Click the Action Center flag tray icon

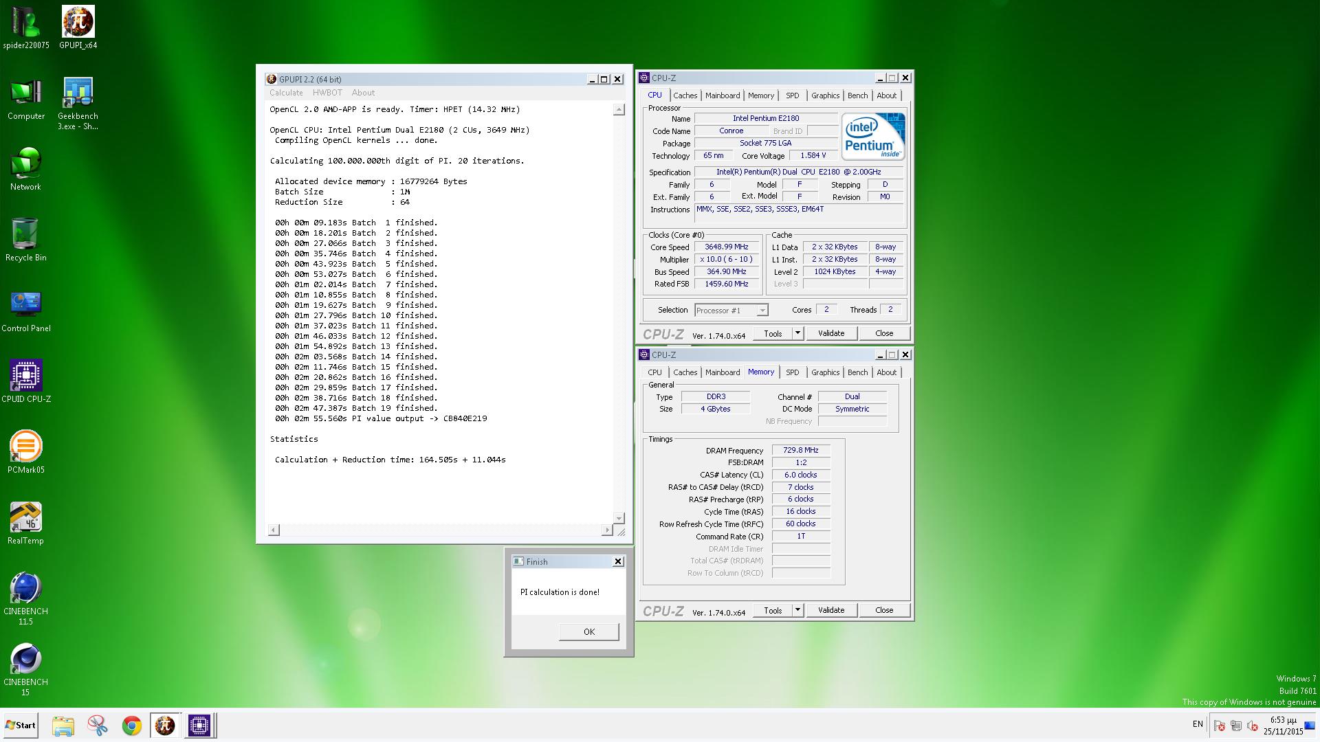1220,726
